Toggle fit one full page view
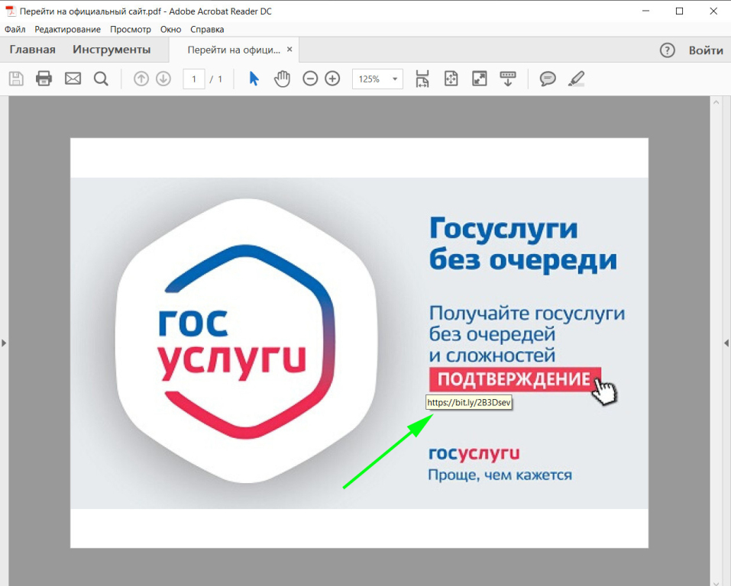 [451, 79]
